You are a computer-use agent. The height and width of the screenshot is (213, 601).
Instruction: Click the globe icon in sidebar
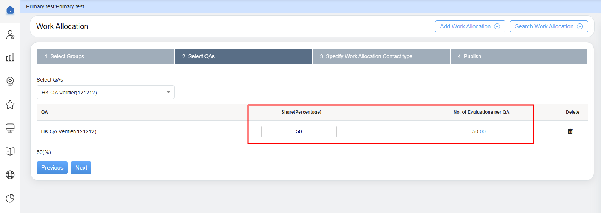click(x=10, y=175)
